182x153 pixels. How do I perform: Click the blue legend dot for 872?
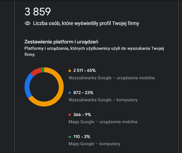[70, 93]
